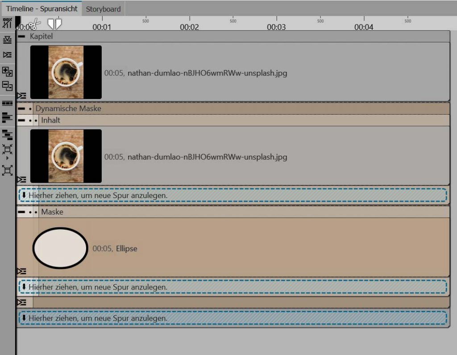Click the left-aligned bars toolbar icon

click(7, 117)
